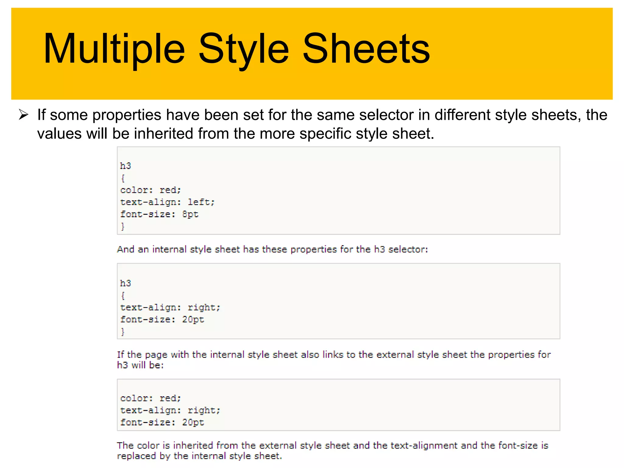Click the 'text-align: left;' line

point(167,202)
